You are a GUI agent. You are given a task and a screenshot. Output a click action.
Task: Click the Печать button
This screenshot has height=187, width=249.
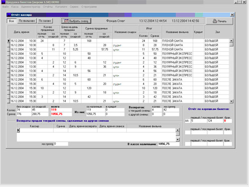pos(220,21)
